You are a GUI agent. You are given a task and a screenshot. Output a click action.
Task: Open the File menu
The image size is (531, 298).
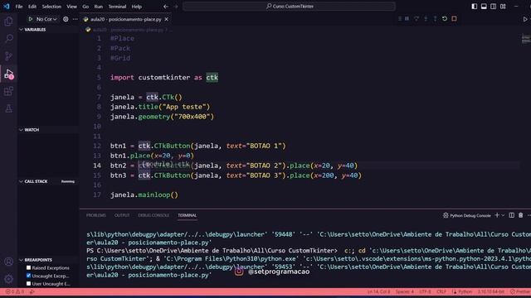pyautogui.click(x=19, y=7)
